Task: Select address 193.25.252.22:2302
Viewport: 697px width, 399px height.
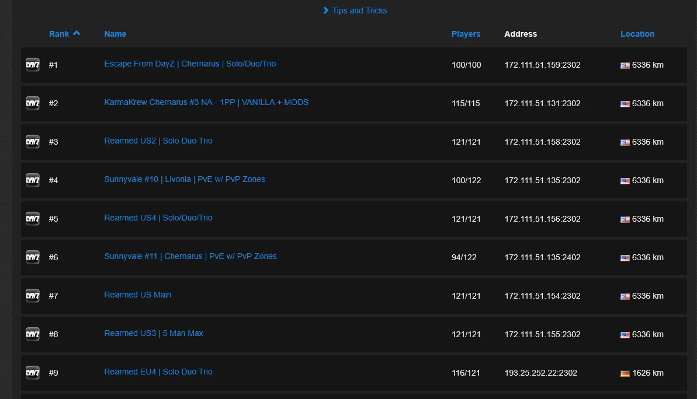Action: pyautogui.click(x=540, y=373)
